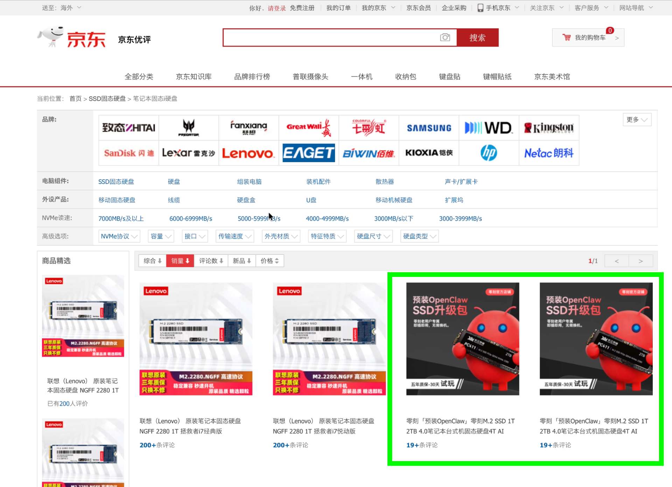Expand the 送至 海外 delivery location dropdown
This screenshot has width=672, height=487.
[x=62, y=8]
